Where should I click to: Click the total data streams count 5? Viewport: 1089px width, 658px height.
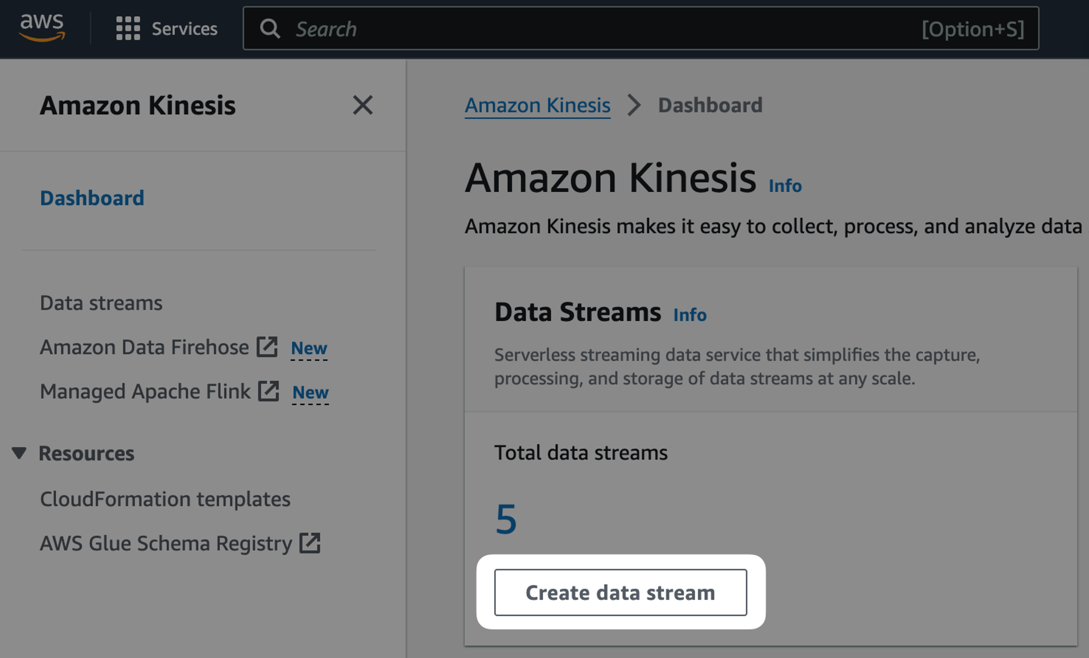coord(506,519)
